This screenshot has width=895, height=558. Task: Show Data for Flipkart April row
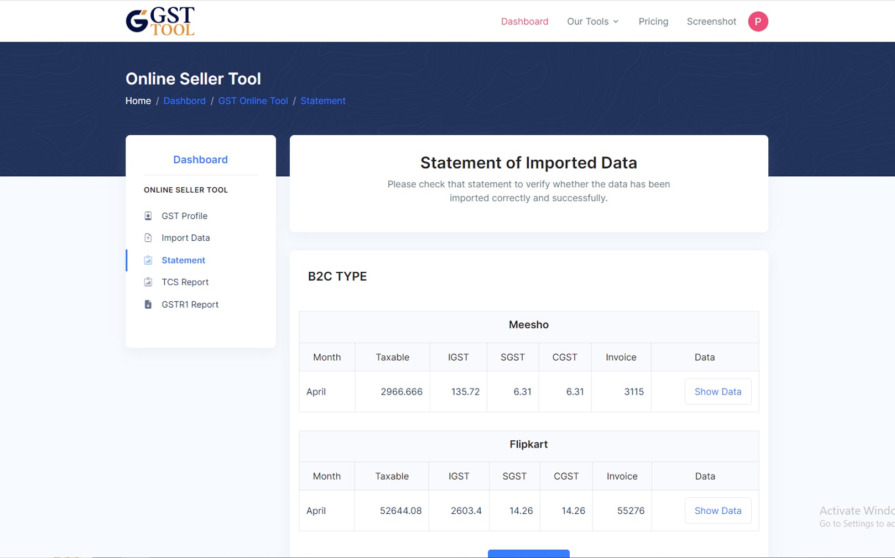(718, 511)
